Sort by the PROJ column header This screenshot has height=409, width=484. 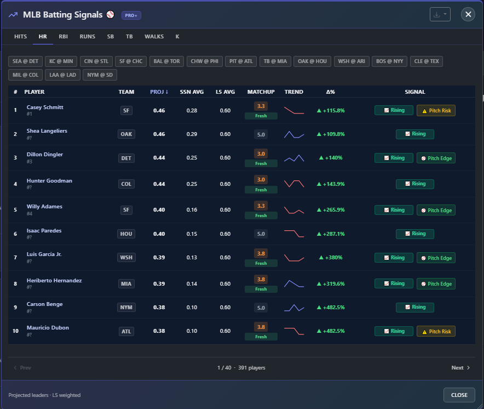click(x=159, y=92)
